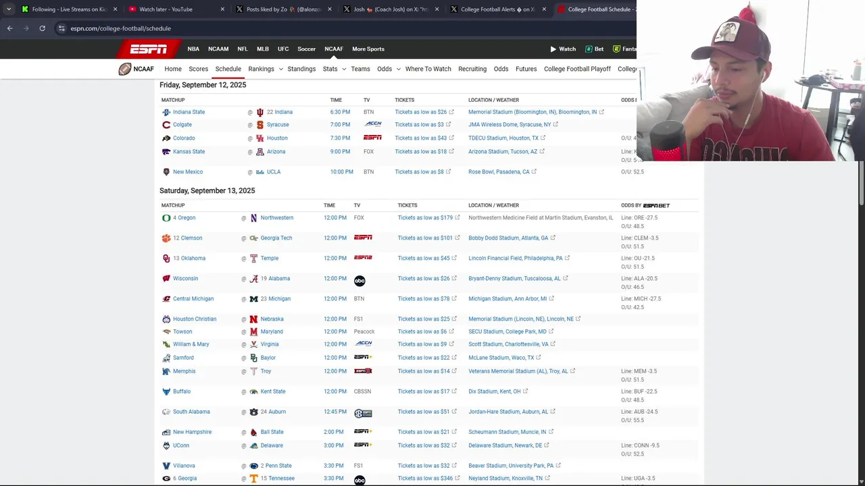
Task: Expand the Stats dropdown arrow
Action: coord(343,69)
